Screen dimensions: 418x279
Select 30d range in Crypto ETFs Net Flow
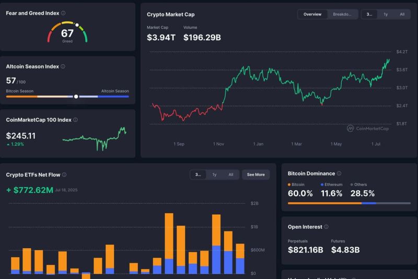(x=198, y=175)
